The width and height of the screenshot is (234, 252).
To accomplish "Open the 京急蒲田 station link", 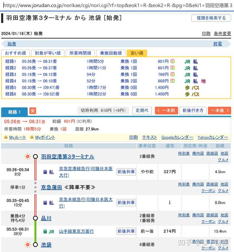I will click(51, 187).
